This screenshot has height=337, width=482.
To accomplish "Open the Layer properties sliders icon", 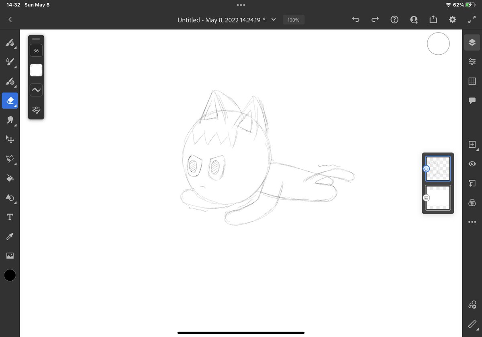I will pos(472,62).
